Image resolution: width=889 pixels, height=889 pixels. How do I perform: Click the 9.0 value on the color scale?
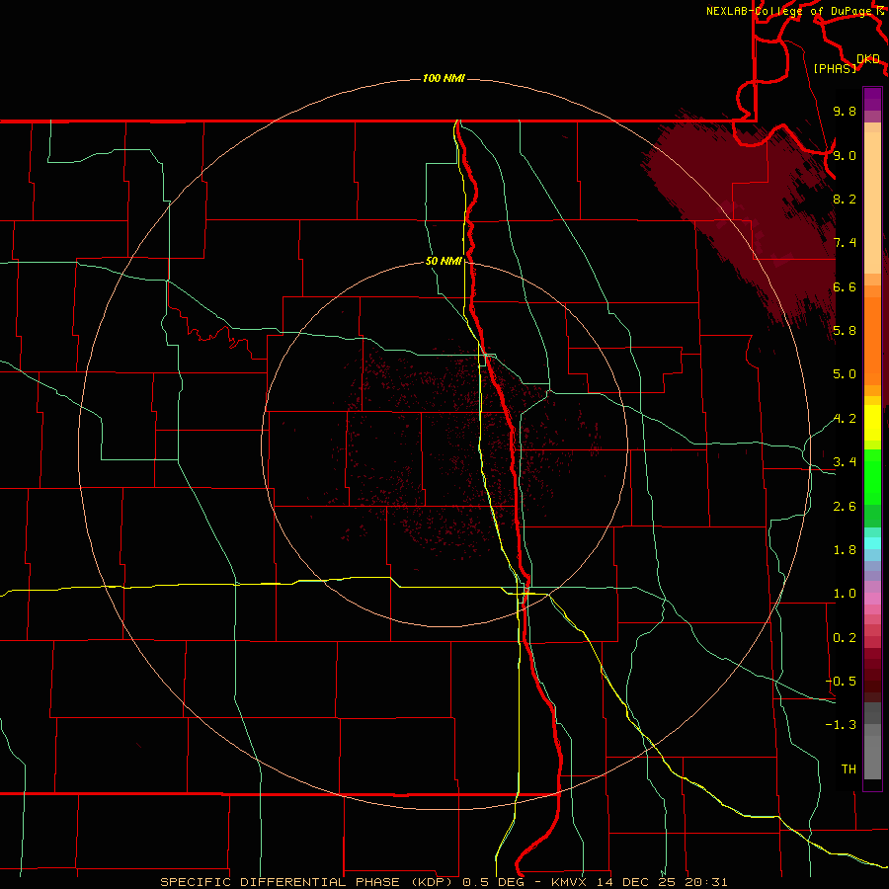[x=845, y=155]
